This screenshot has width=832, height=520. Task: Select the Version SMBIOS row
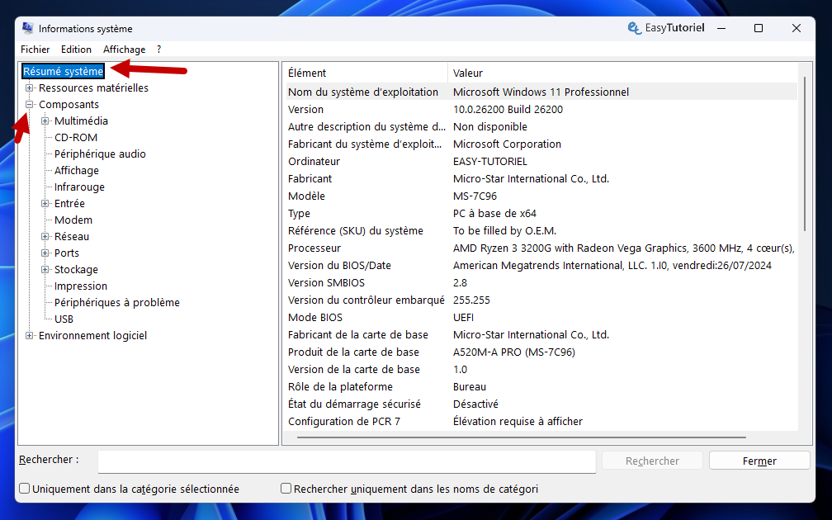[541, 282]
